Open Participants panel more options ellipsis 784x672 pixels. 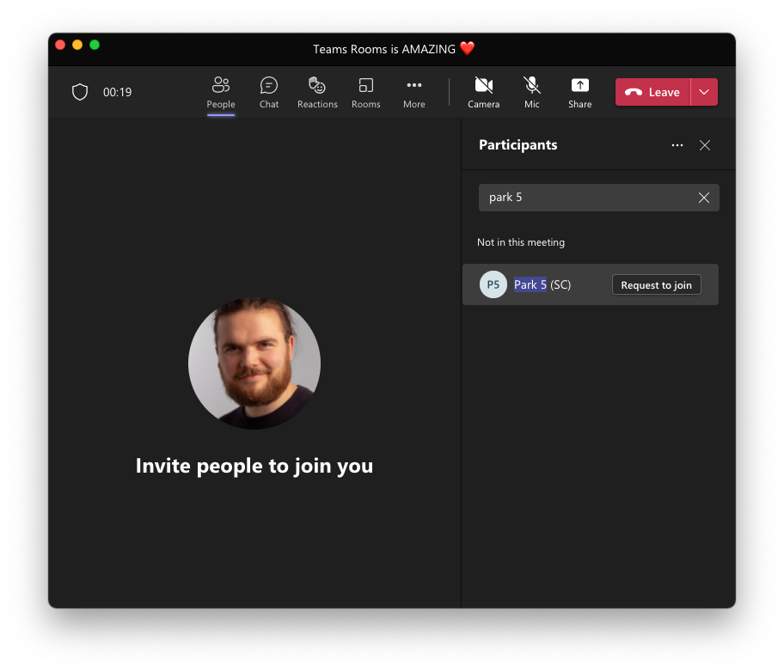click(x=677, y=145)
